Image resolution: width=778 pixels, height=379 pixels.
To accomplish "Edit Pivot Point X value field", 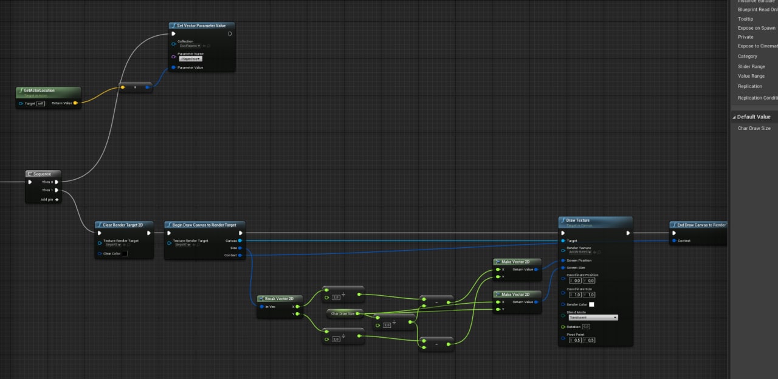I will pos(574,340).
